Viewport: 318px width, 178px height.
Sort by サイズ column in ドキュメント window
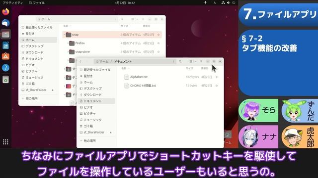pyautogui.click(x=189, y=68)
